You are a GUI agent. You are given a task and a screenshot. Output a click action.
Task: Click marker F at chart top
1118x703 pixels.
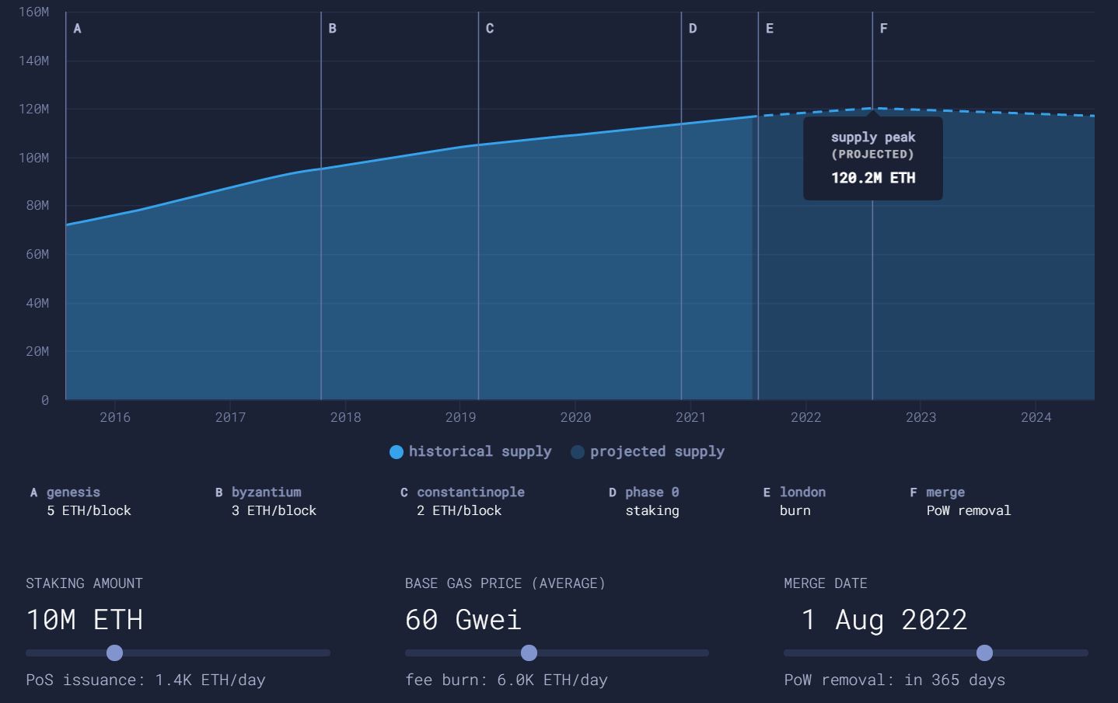883,29
